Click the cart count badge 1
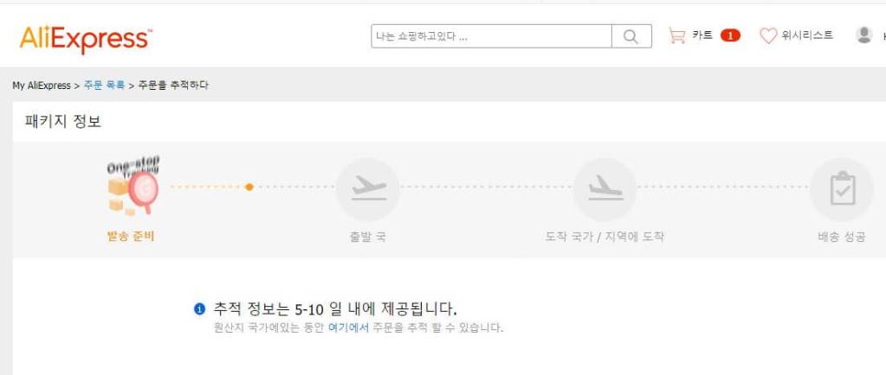Screen dimensions: 886x375 (x=730, y=36)
